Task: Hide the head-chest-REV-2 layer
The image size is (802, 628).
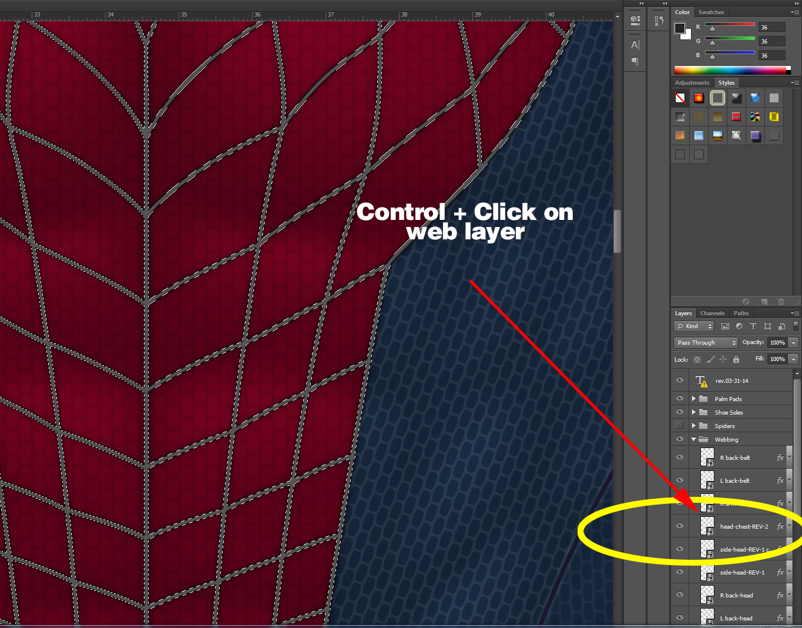Action: (680, 526)
